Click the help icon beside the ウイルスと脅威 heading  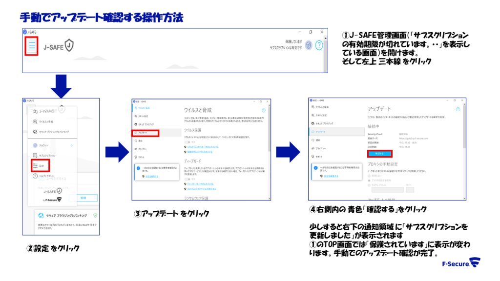[263, 111]
